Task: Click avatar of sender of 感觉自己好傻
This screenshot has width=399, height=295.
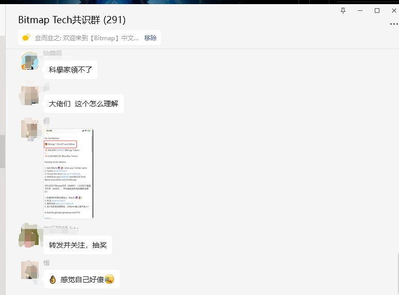Action: 30,271
